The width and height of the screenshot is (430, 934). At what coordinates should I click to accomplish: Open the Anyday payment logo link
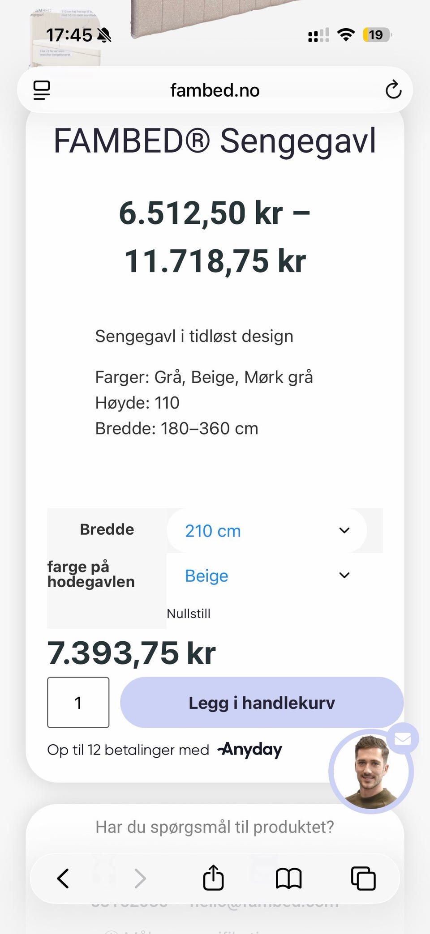tap(250, 749)
